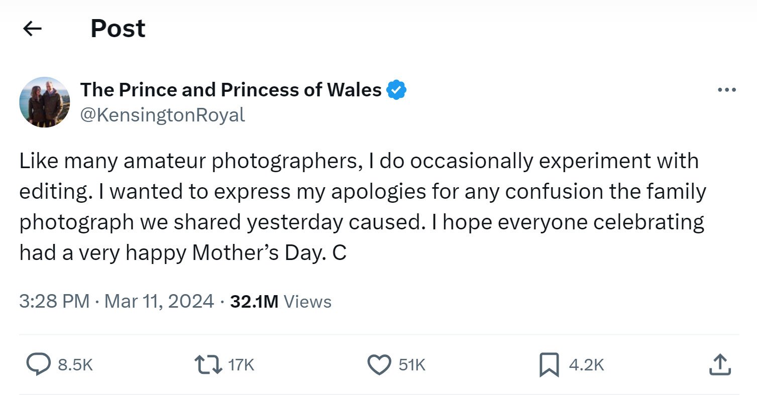
Task: Click the 8.5K replies count
Action: tap(75, 365)
